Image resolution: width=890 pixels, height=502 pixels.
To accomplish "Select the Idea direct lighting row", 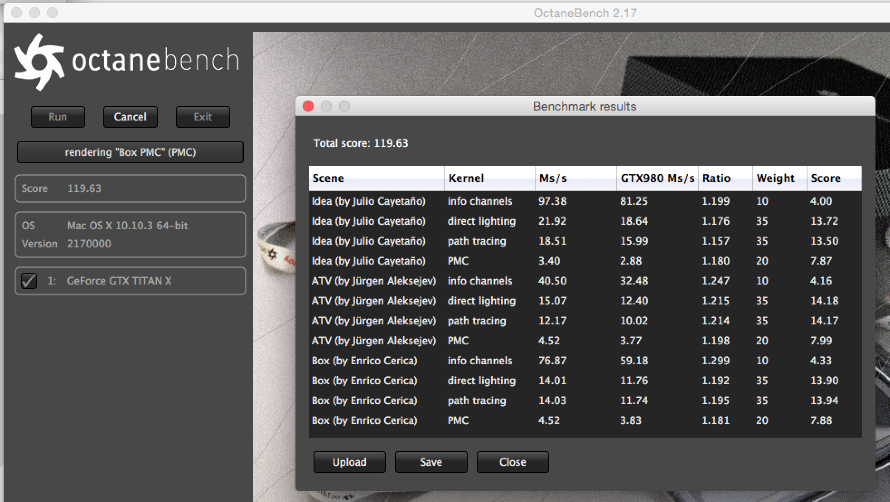I will (585, 221).
